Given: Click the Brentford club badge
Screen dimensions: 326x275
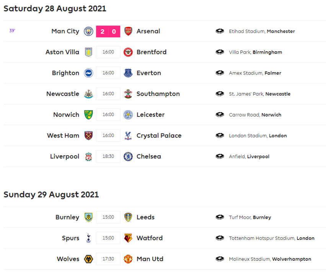Looking at the screenshot, I should tap(128, 52).
